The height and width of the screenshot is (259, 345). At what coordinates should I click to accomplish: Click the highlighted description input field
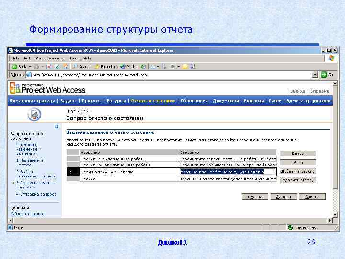point(227,172)
